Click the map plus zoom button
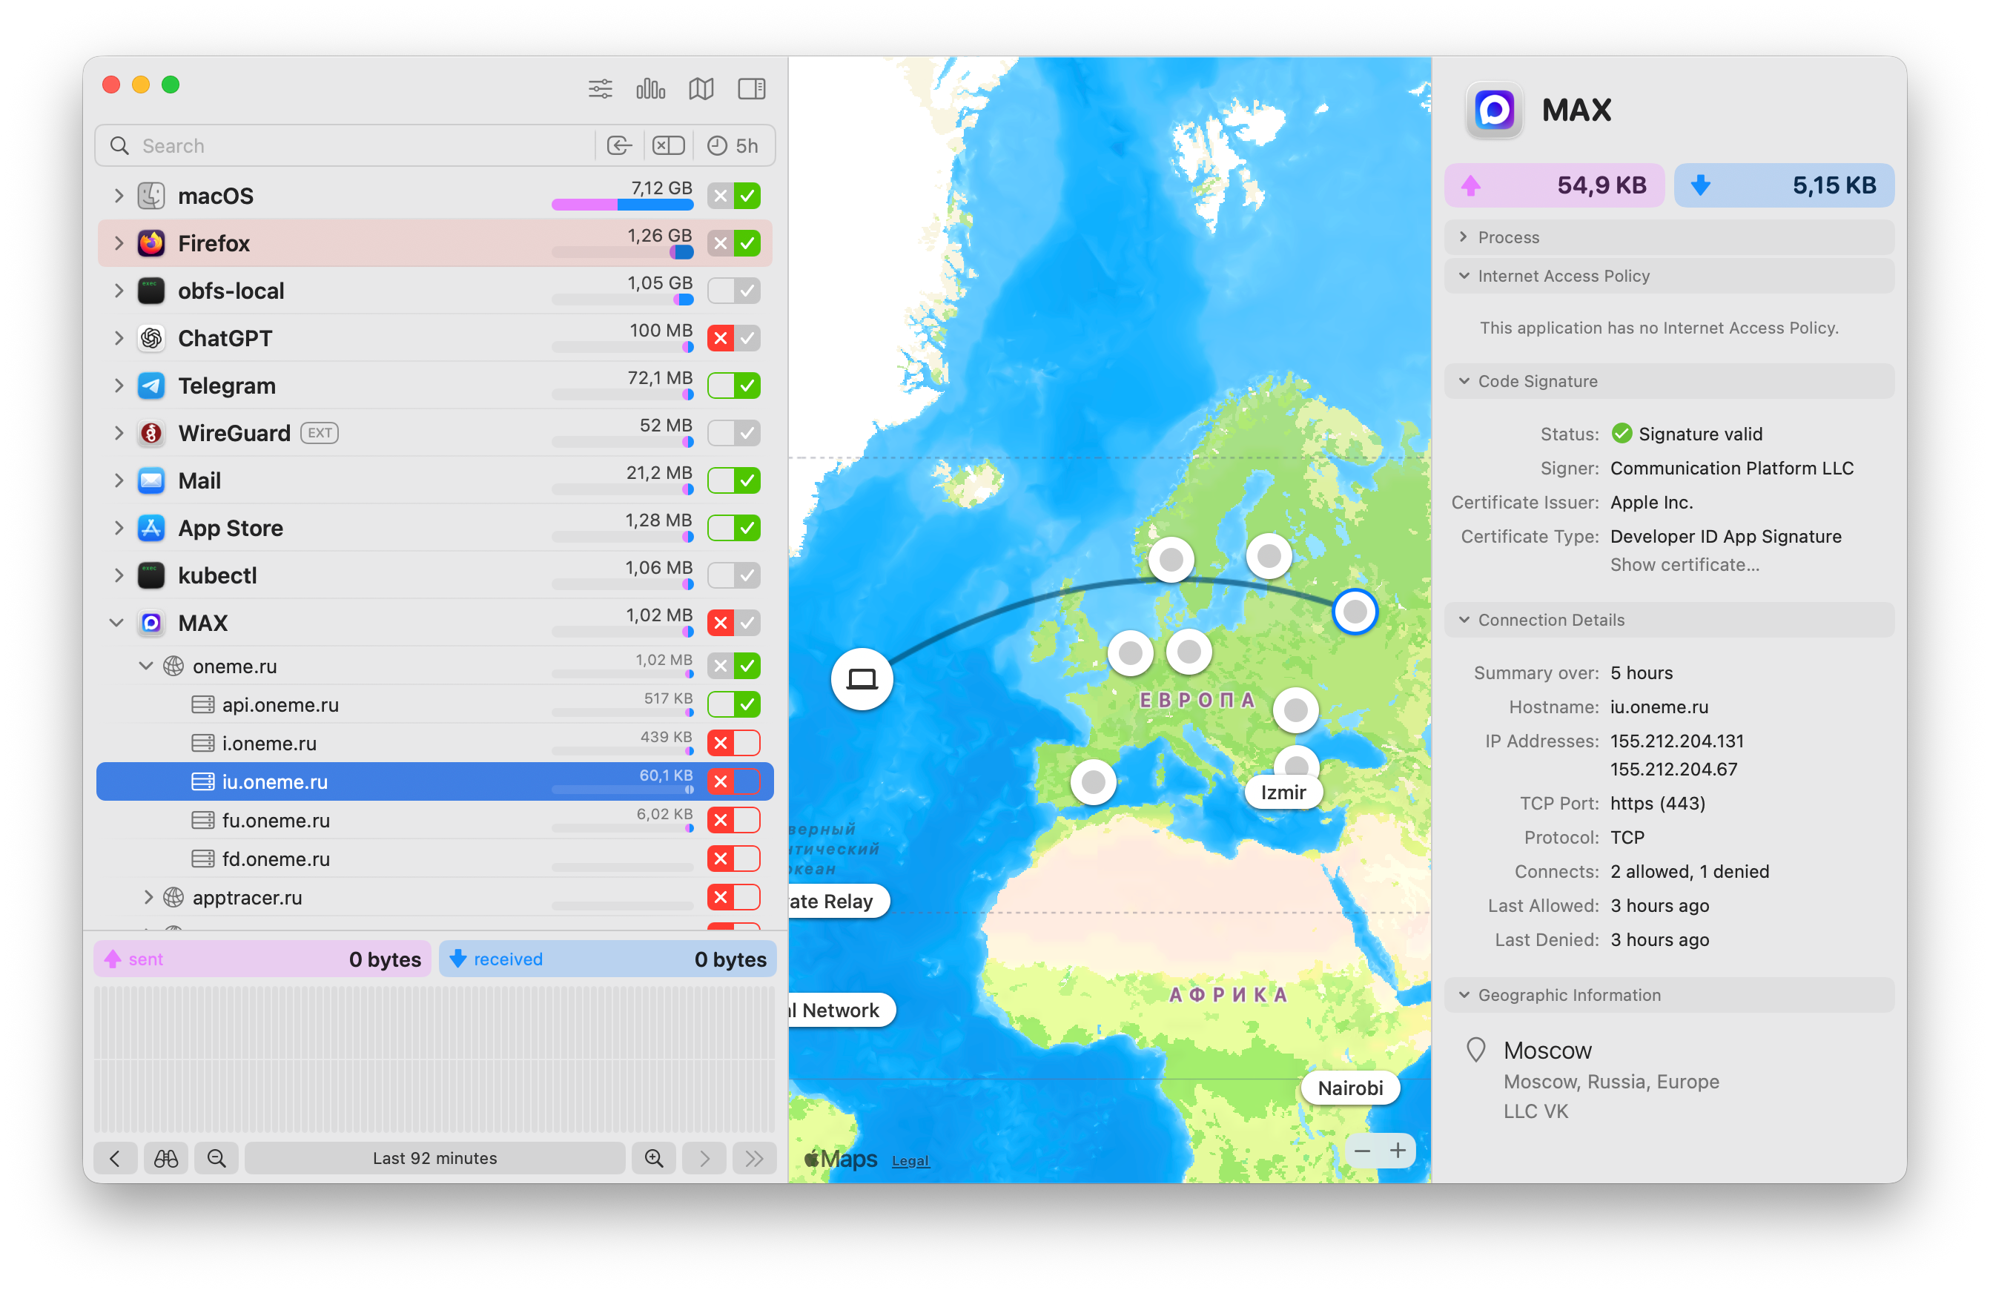 1398,1151
